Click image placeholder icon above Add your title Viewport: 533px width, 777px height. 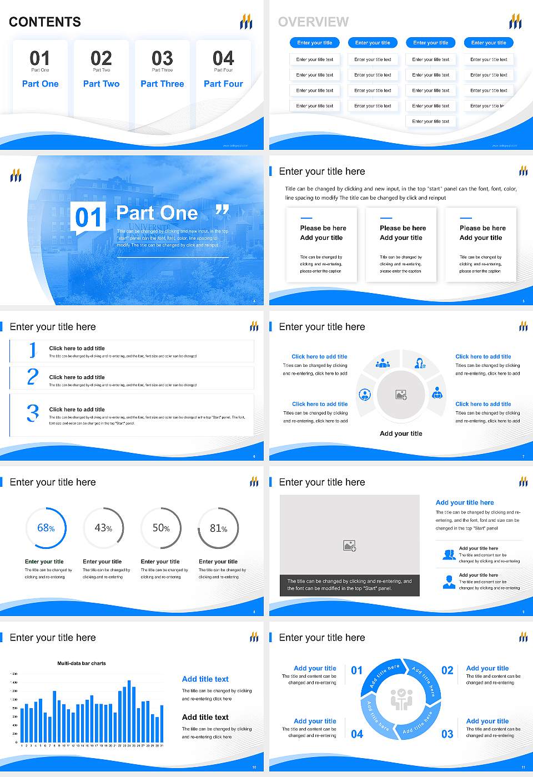click(401, 395)
